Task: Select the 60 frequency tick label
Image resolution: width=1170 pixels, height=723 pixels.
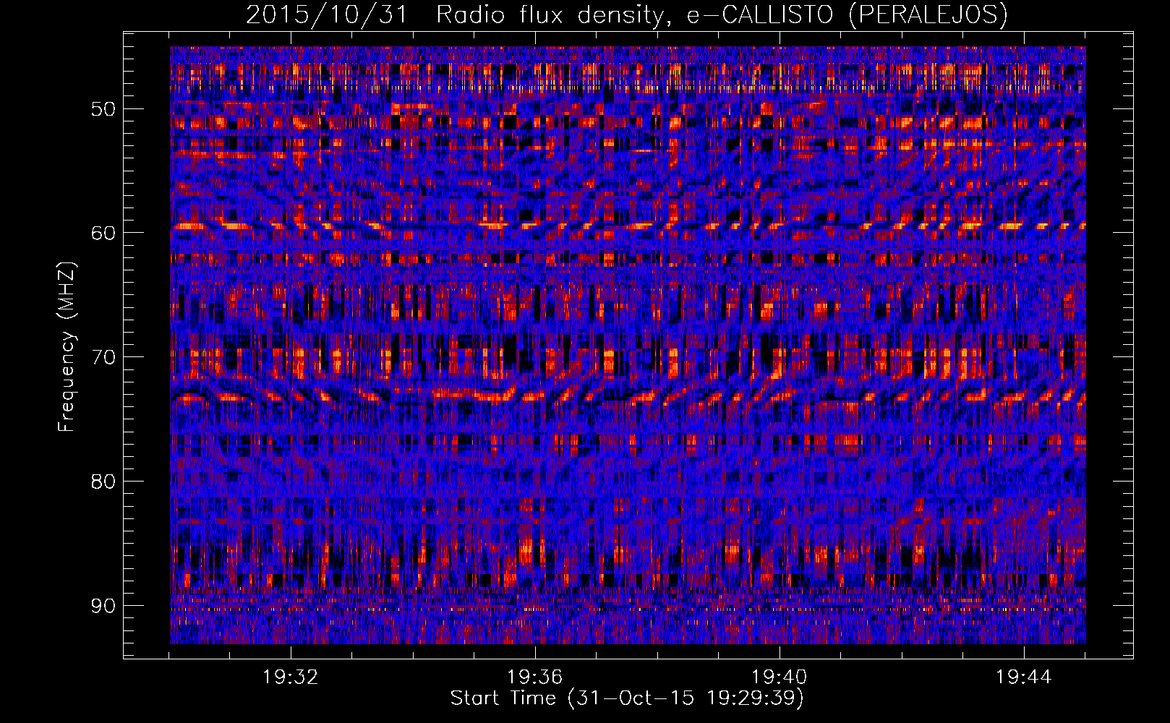Action: click(x=103, y=233)
